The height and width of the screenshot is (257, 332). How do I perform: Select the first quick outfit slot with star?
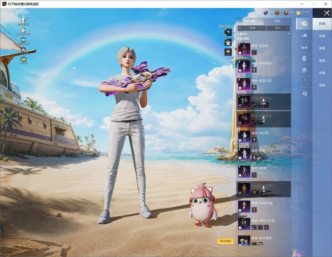tap(228, 32)
